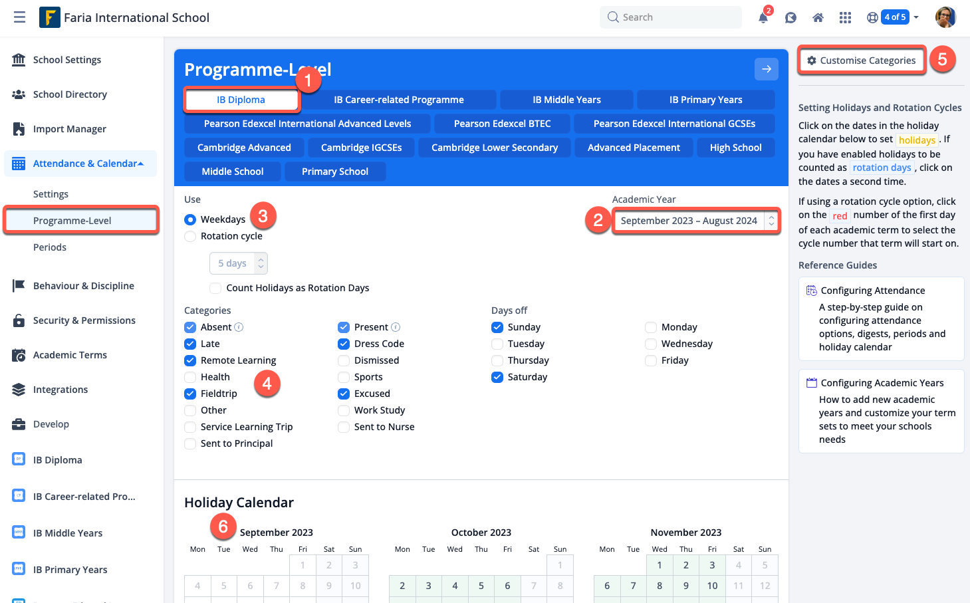Click the Security & Permissions lock icon

pyautogui.click(x=19, y=320)
